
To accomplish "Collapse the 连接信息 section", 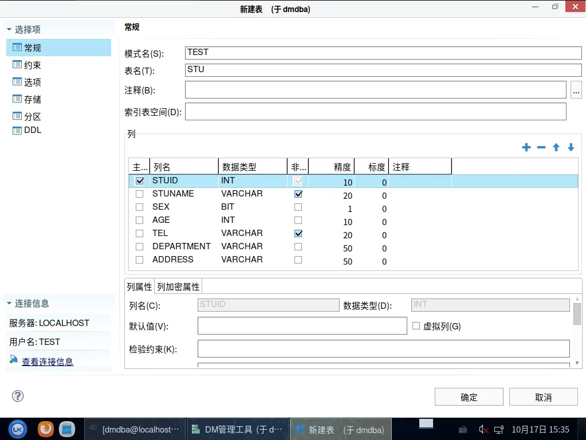I will pyautogui.click(x=9, y=303).
